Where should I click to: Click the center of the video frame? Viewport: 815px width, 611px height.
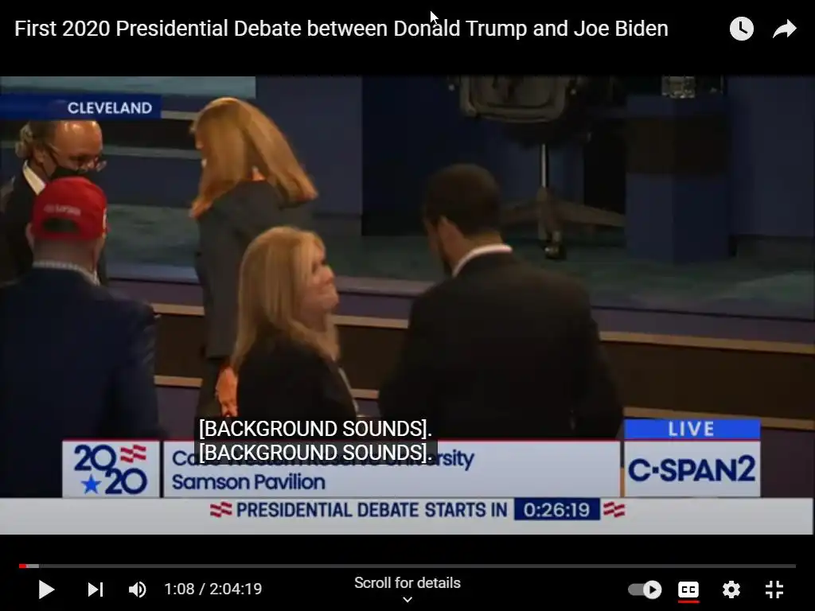407,305
